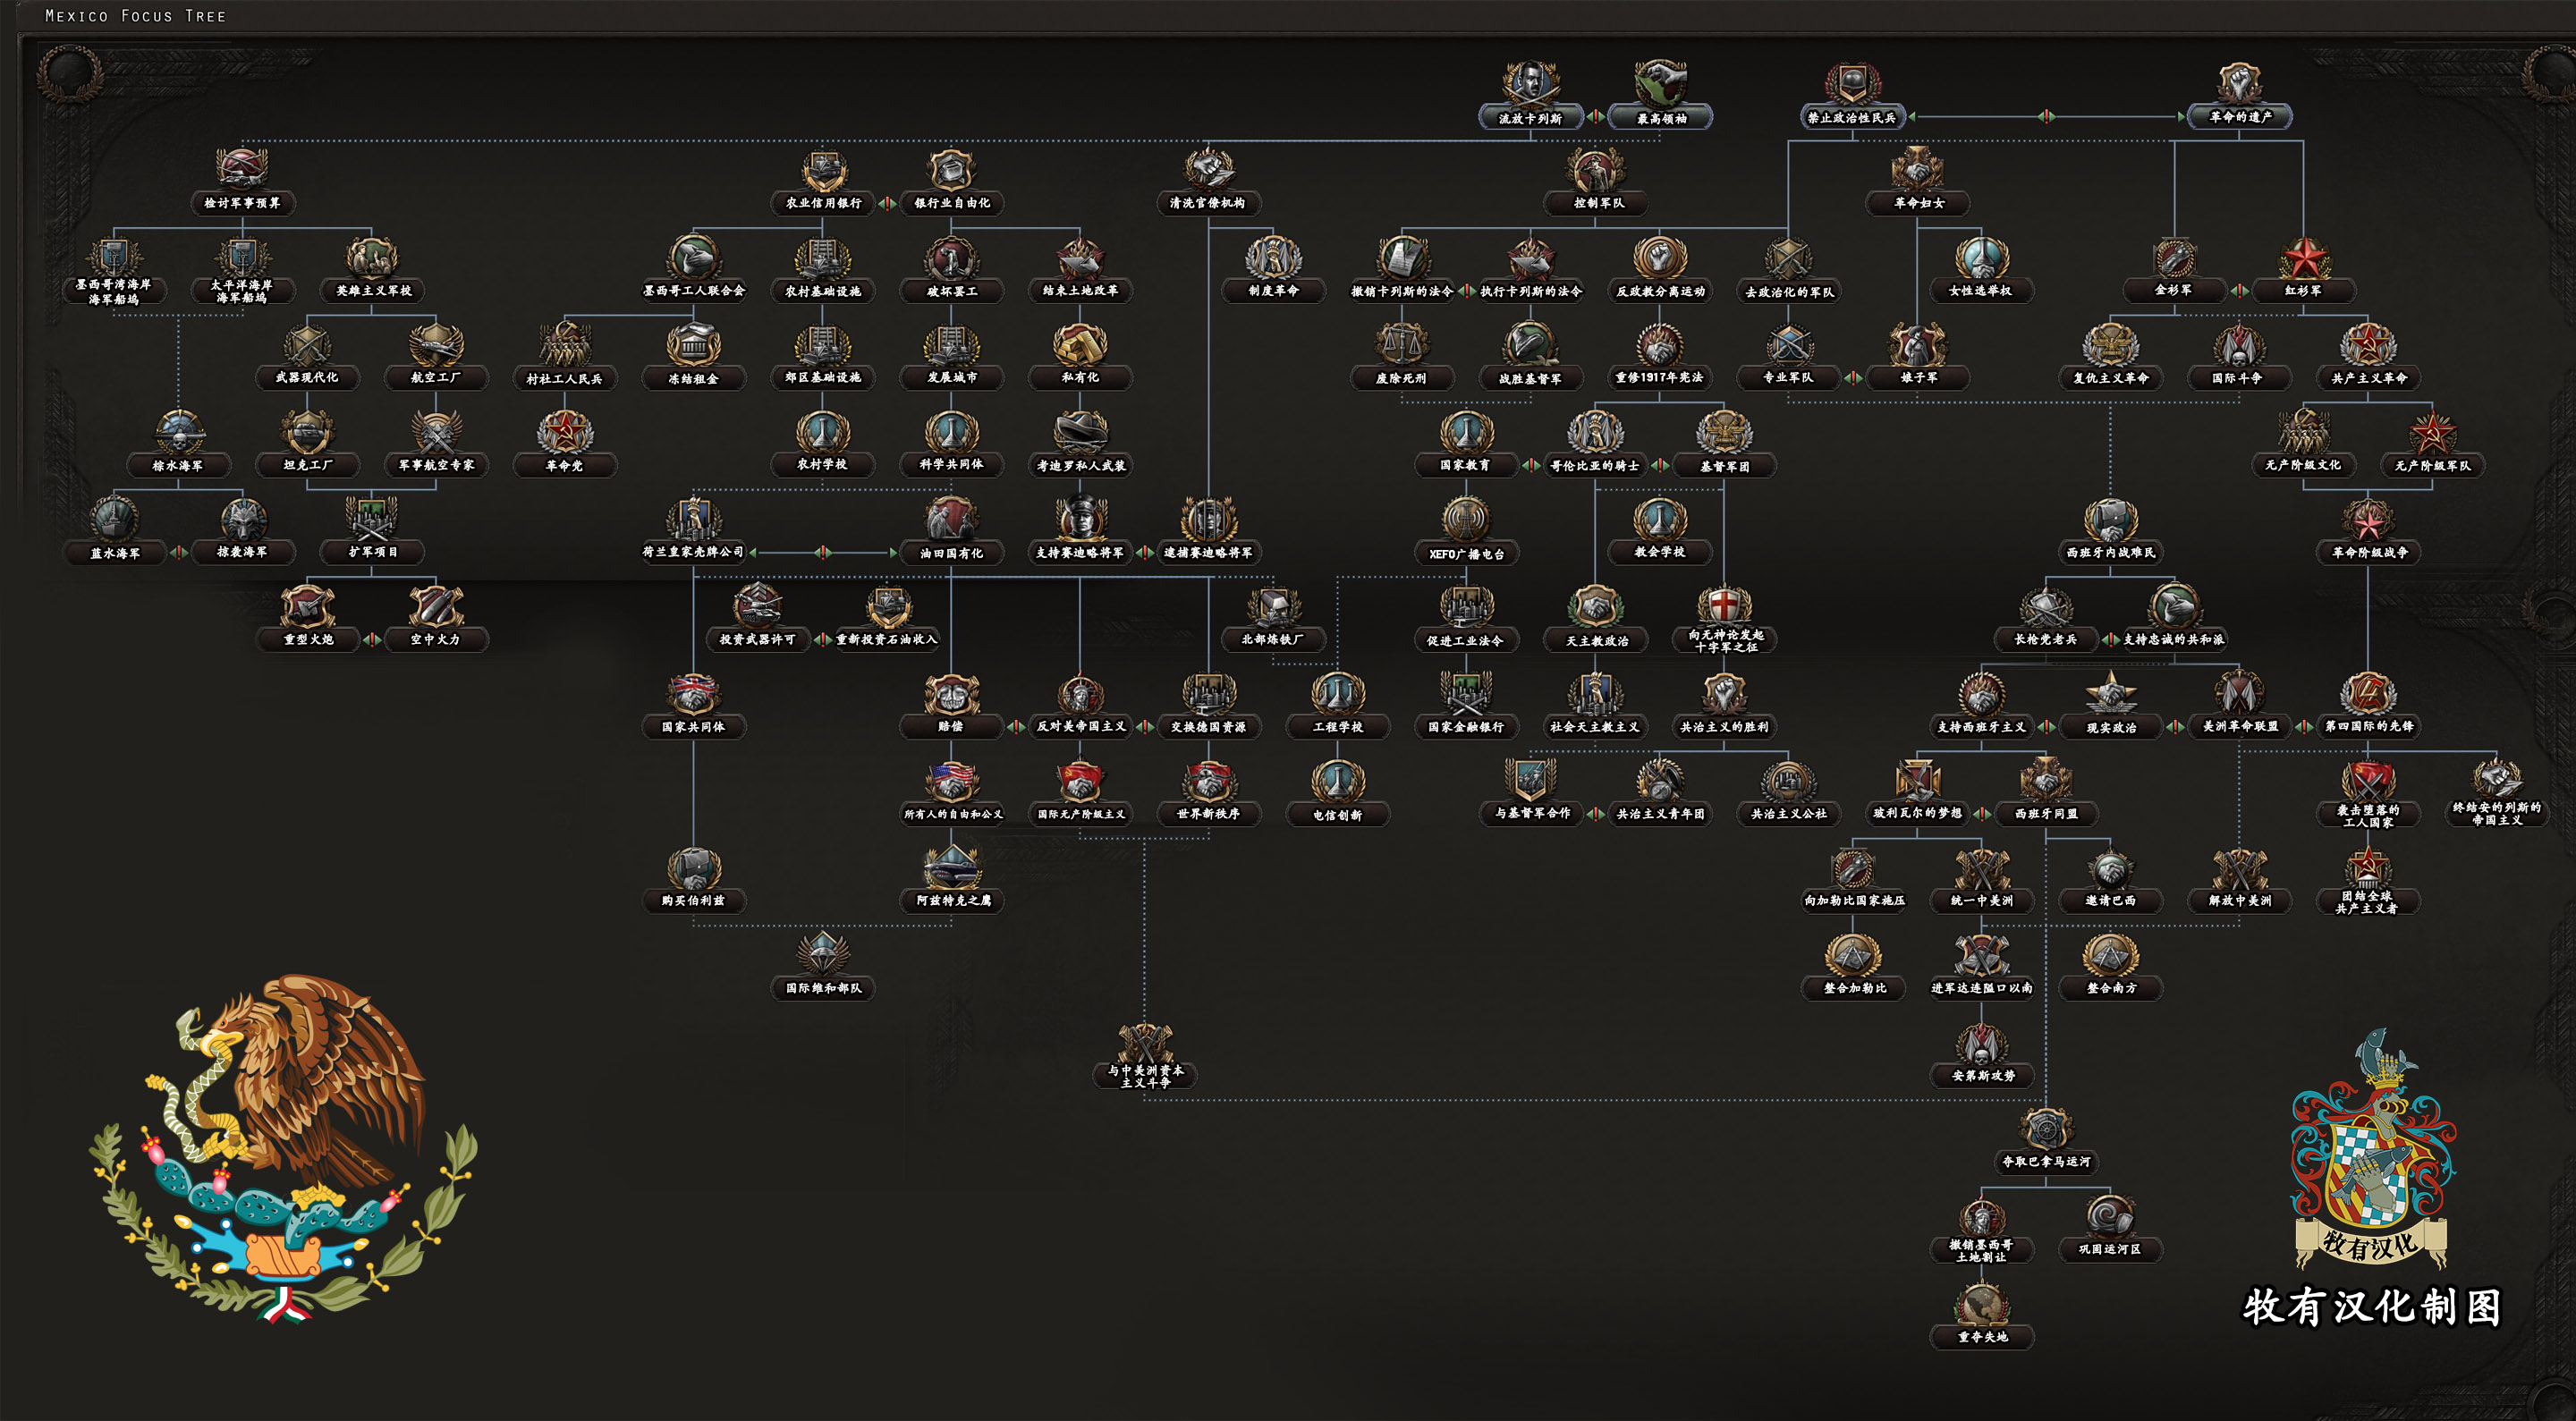Select the 逮捕赛迪略将军 prison bars icon

click(1208, 518)
